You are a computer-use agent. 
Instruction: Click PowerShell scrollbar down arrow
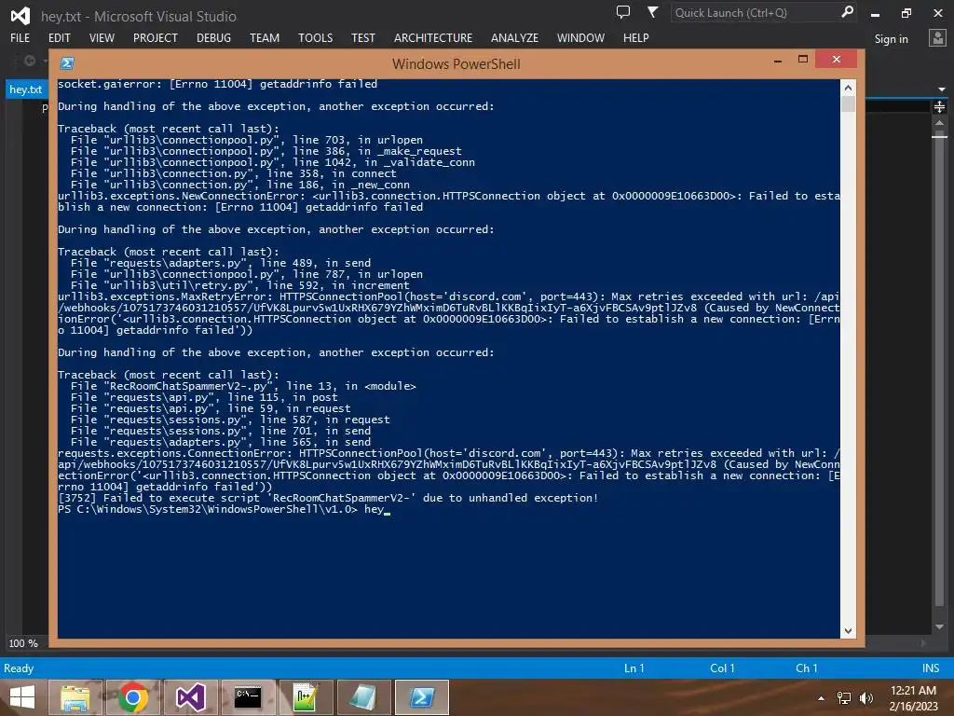pyautogui.click(x=848, y=631)
